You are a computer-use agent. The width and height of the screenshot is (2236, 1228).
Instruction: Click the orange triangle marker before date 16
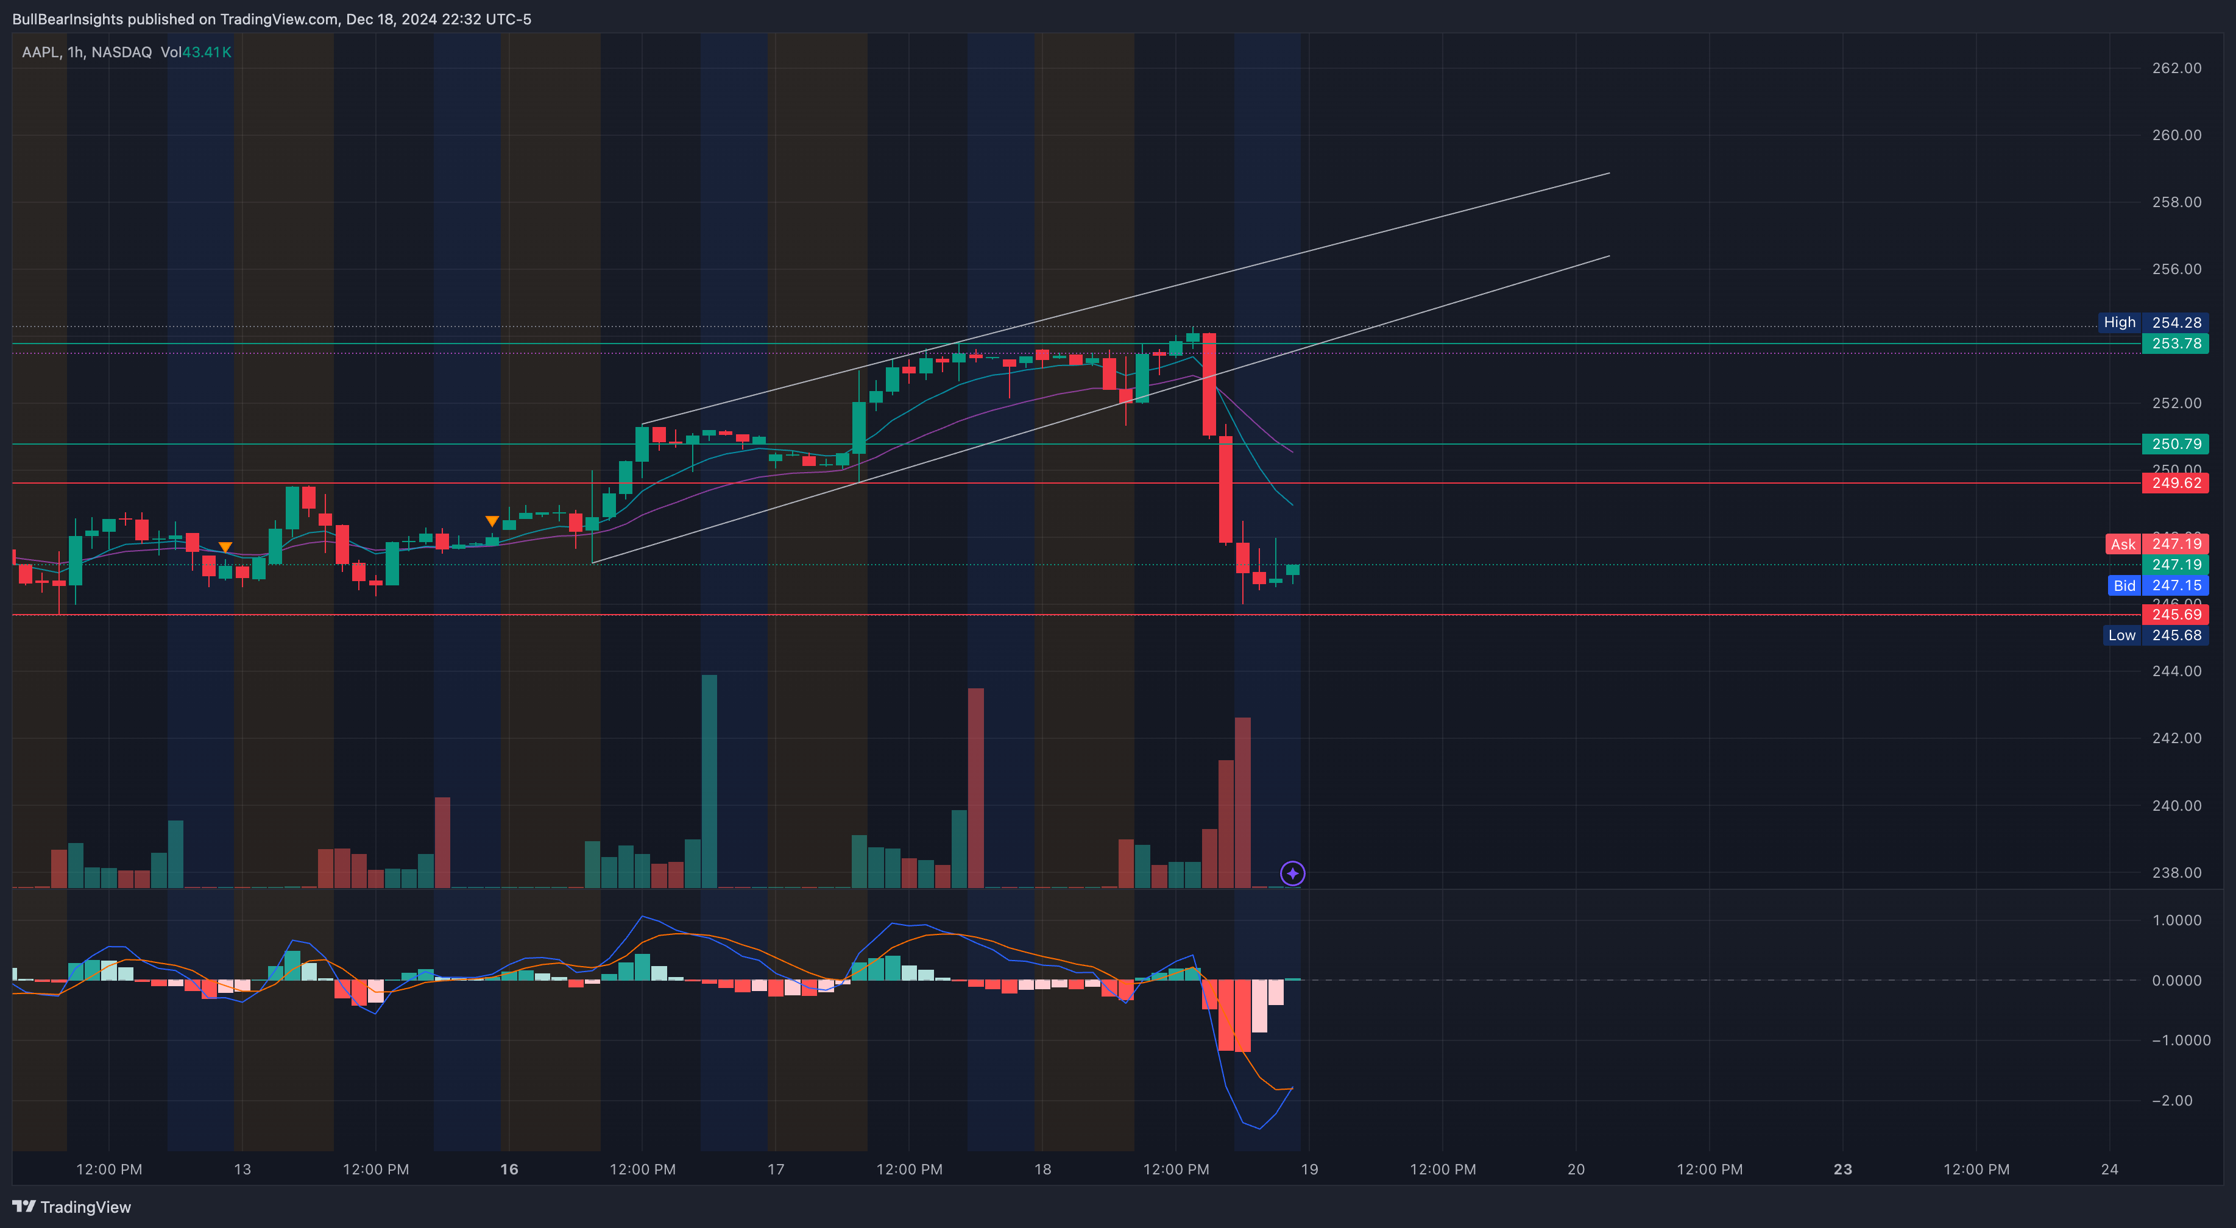tap(492, 521)
